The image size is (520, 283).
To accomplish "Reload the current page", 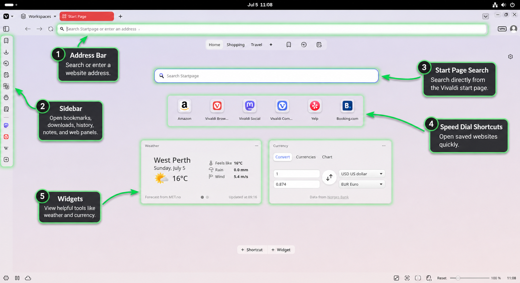I will pyautogui.click(x=51, y=29).
